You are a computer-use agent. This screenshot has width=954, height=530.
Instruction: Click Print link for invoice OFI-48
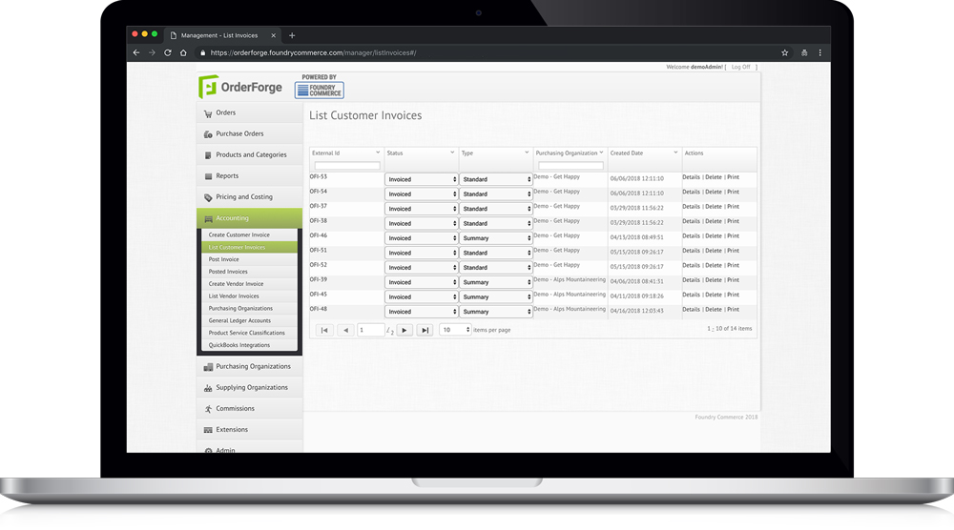coord(733,310)
